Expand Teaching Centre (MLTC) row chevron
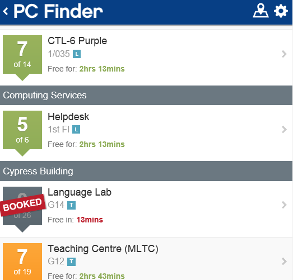 (284, 262)
